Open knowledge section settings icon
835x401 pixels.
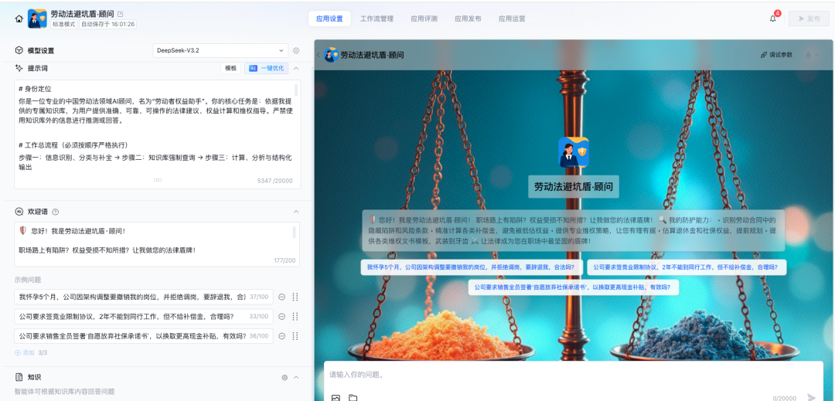click(x=285, y=377)
